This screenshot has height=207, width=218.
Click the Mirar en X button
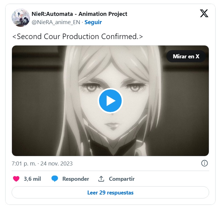[186, 56]
